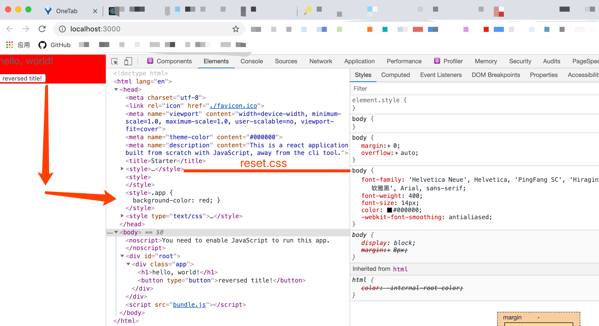
Task: Expand the collapsed first style element
Action: 122,169
